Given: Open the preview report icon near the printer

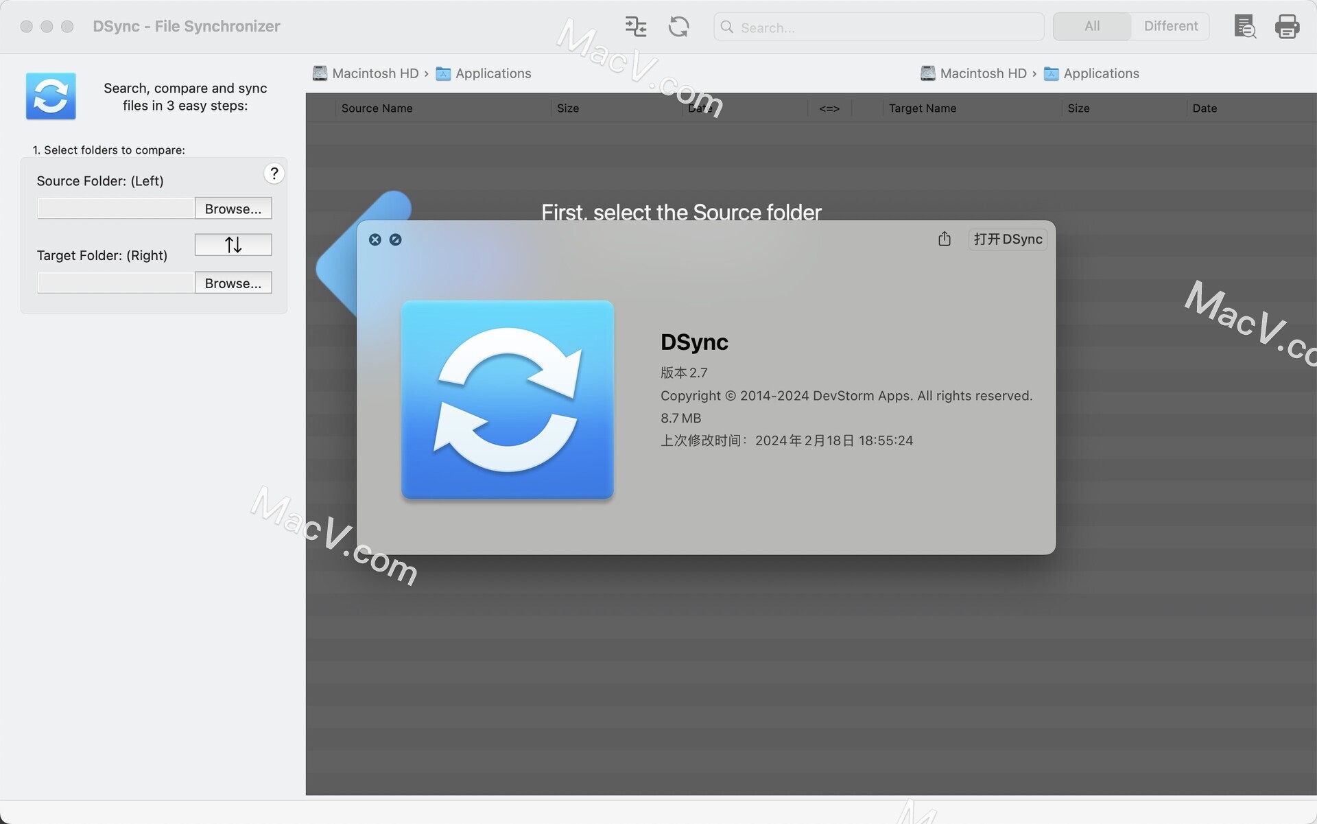Looking at the screenshot, I should 1244,26.
